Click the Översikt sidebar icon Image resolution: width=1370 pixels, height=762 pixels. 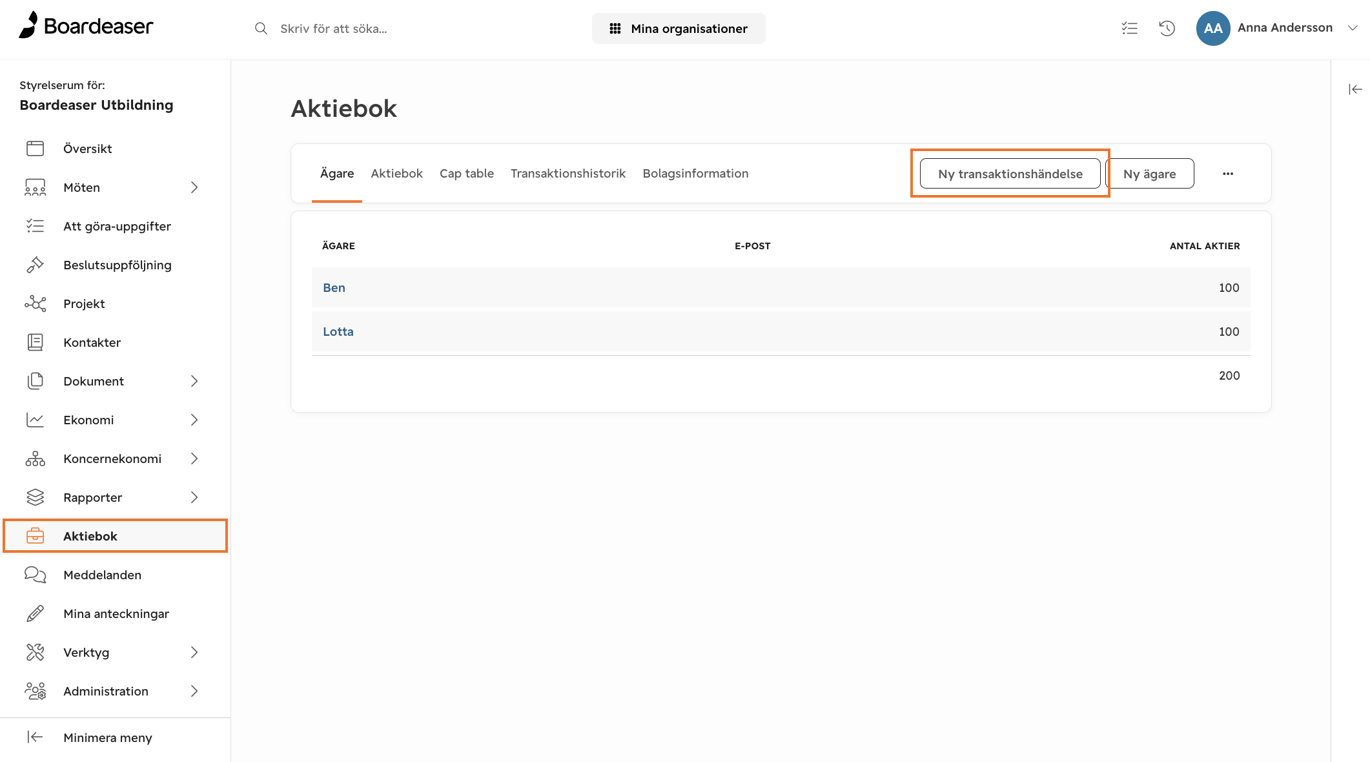(x=36, y=149)
